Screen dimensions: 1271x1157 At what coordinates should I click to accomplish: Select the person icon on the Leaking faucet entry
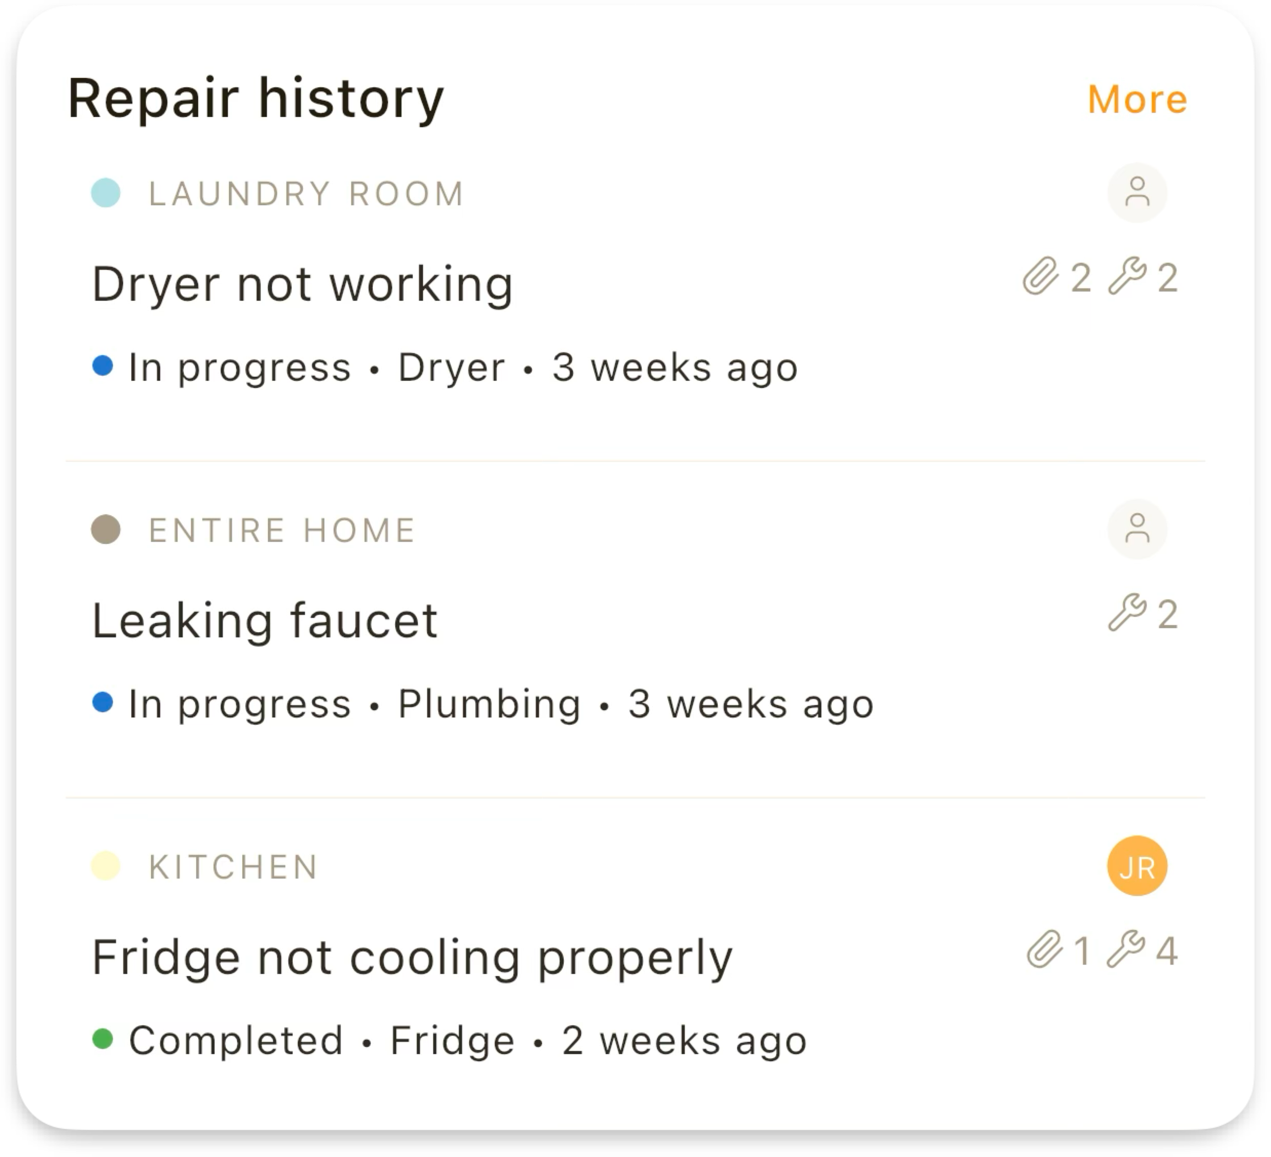[1138, 530]
